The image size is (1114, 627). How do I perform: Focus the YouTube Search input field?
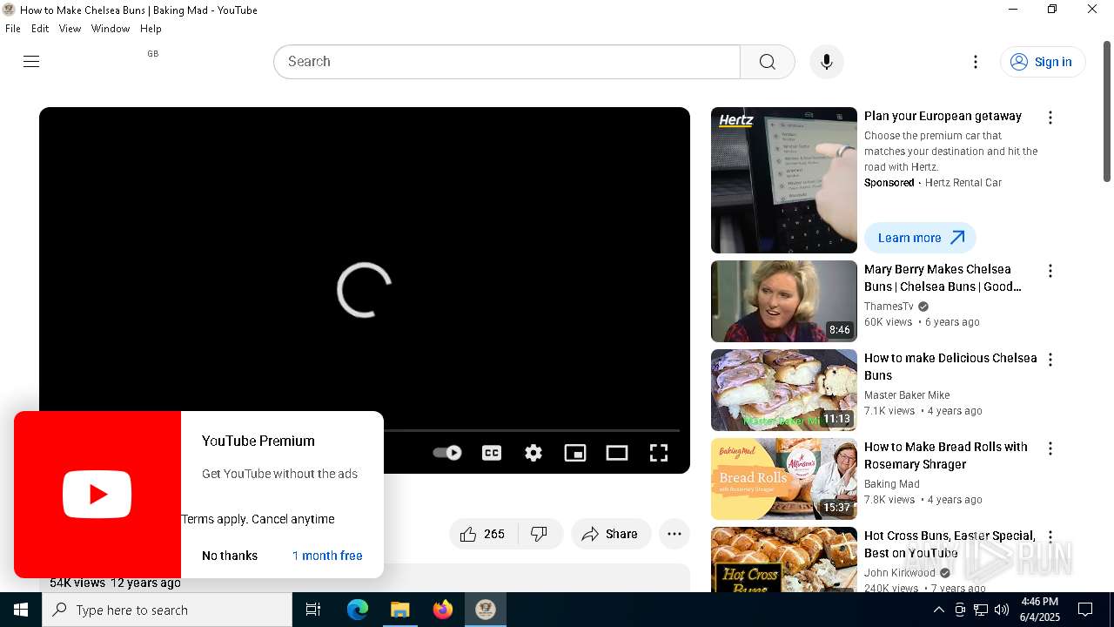click(x=507, y=62)
